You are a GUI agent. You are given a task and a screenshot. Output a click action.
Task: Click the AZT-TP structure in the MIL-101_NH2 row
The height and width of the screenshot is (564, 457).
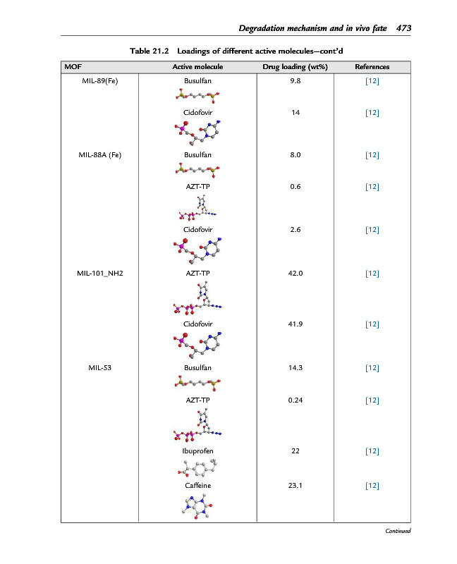pos(197,299)
